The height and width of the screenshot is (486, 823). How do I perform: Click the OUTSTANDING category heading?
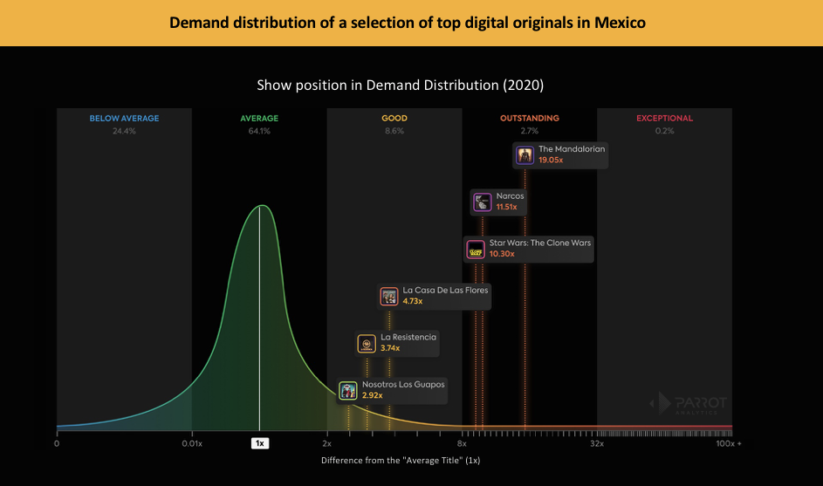click(530, 119)
